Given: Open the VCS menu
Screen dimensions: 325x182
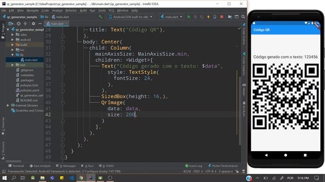Looking at the screenshot, I should point(111,11).
